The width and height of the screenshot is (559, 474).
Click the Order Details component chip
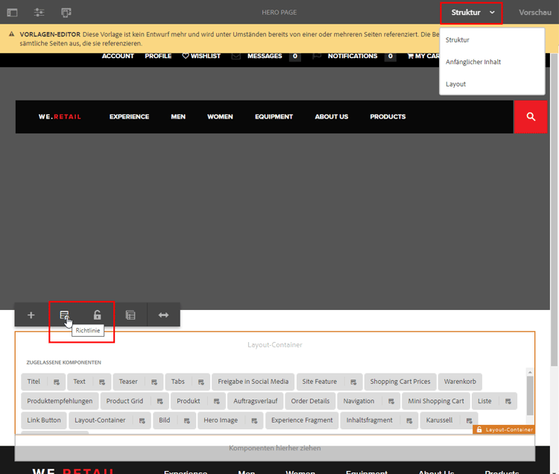tap(310, 401)
